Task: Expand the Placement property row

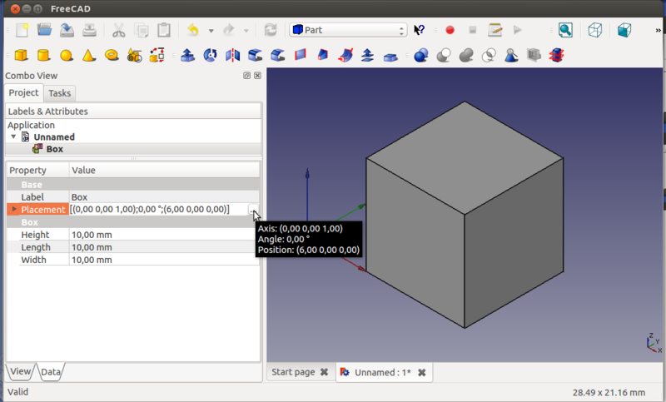Action: tap(14, 210)
